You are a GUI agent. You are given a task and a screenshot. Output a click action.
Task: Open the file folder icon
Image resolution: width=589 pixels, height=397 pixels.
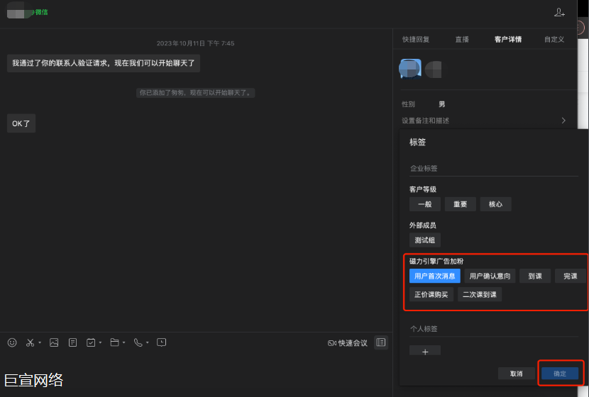[x=114, y=342]
